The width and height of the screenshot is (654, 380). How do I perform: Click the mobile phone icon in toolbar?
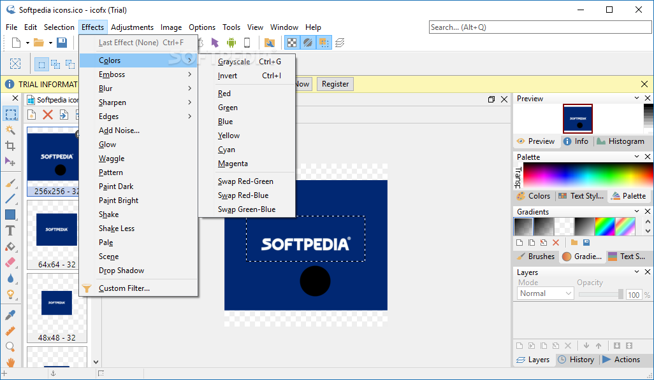coord(247,43)
